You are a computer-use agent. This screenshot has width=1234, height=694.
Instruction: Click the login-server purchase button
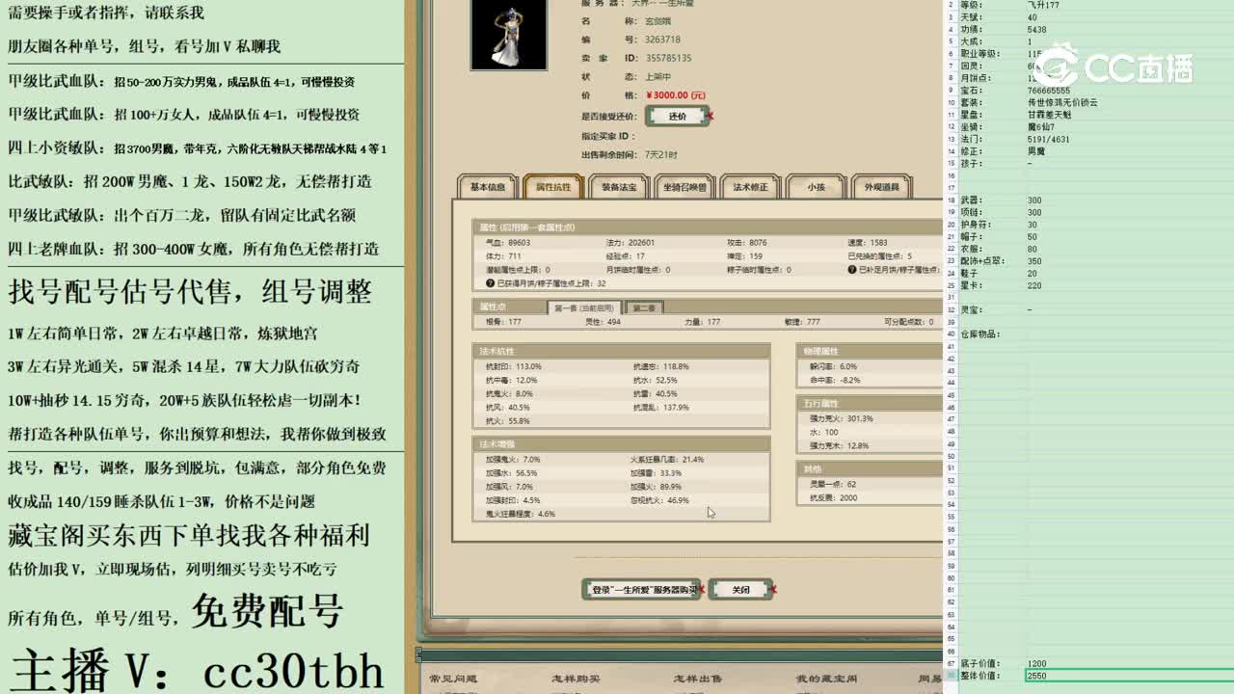pyautogui.click(x=643, y=589)
